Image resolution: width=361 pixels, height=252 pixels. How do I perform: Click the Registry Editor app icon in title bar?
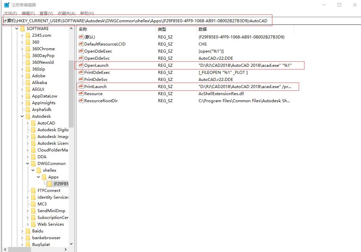tap(7, 5)
